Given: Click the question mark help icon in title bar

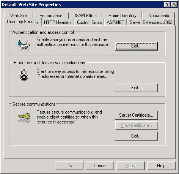Looking at the screenshot, I should tap(167, 5).
